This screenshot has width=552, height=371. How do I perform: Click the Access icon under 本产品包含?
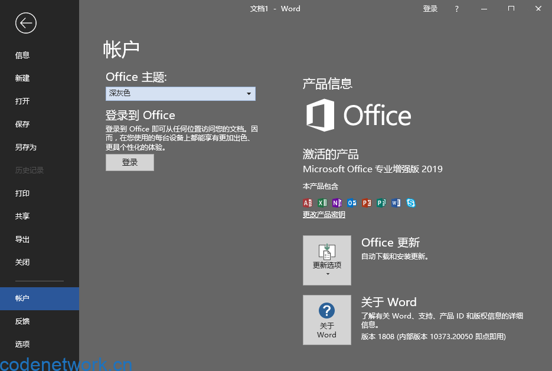308,203
